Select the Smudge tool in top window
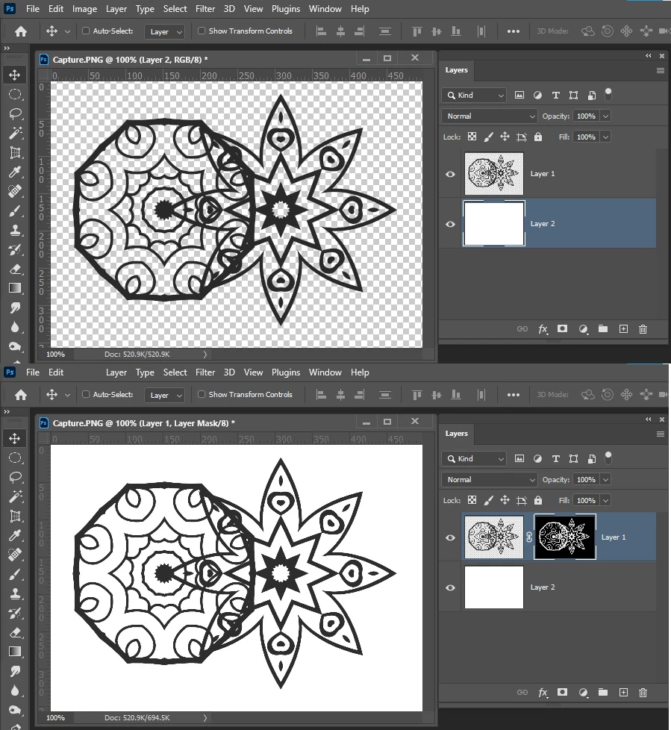 point(15,308)
